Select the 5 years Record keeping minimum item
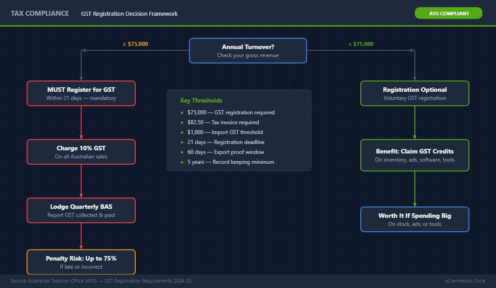The height and width of the screenshot is (288, 496). pos(230,162)
